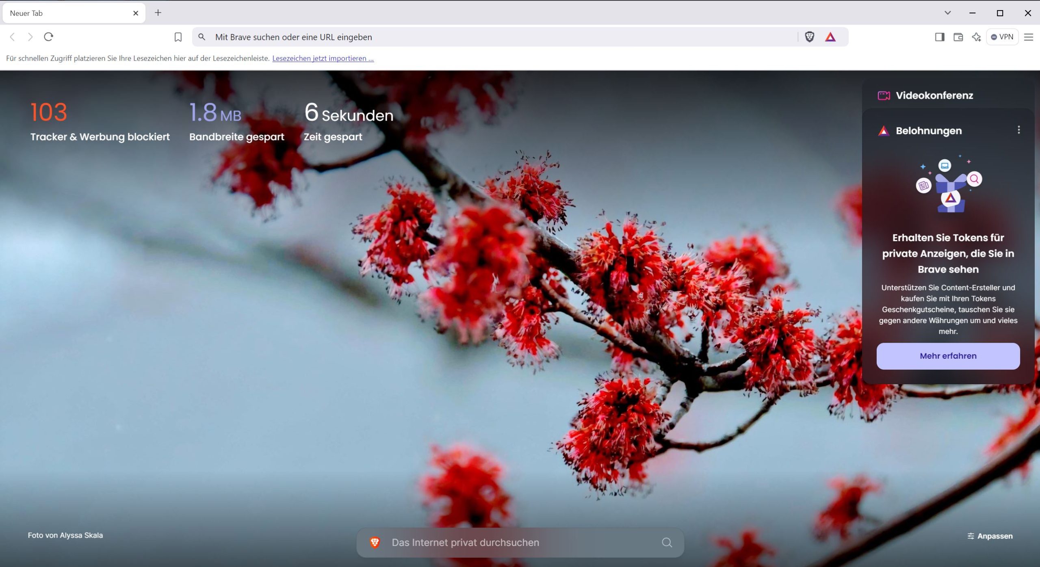Click Lesezeichen jetzt importieren link
1040x567 pixels.
point(323,58)
